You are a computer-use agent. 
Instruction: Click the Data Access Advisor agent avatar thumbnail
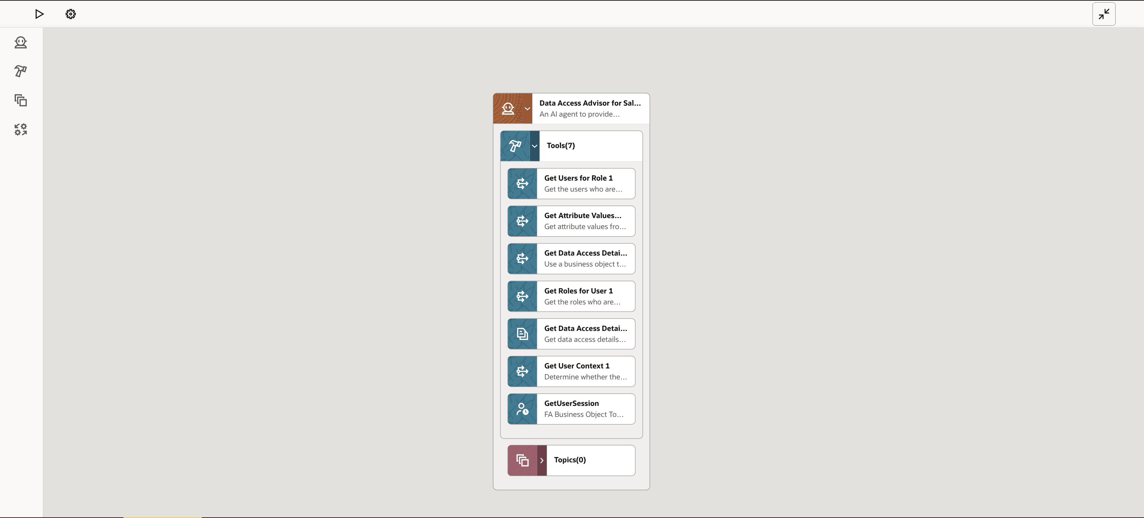(x=508, y=108)
